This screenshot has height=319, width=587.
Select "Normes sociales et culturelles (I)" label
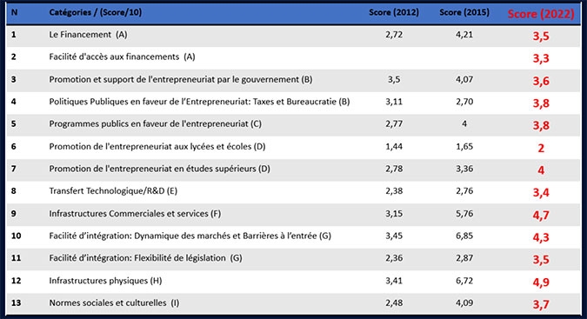click(114, 302)
